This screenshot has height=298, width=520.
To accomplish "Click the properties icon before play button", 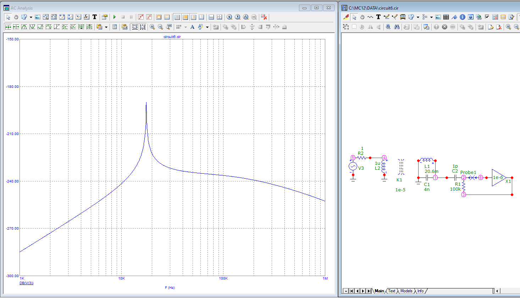I will (105, 17).
